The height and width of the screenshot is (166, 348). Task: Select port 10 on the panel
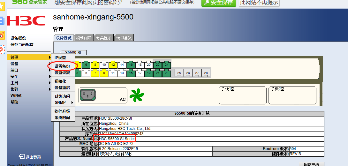coord(104,64)
